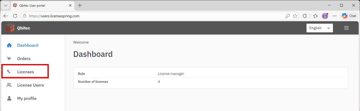The height and width of the screenshot is (111, 360).
Task: Click the Dashboard home icon in sidebar
Action: coord(9,45)
